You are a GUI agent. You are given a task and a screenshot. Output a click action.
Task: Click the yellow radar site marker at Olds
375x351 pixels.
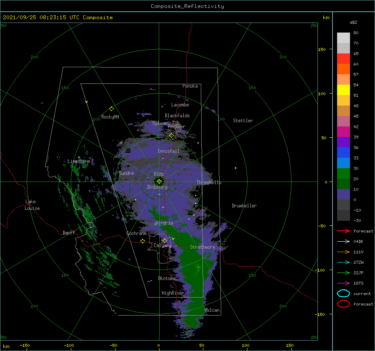159,182
